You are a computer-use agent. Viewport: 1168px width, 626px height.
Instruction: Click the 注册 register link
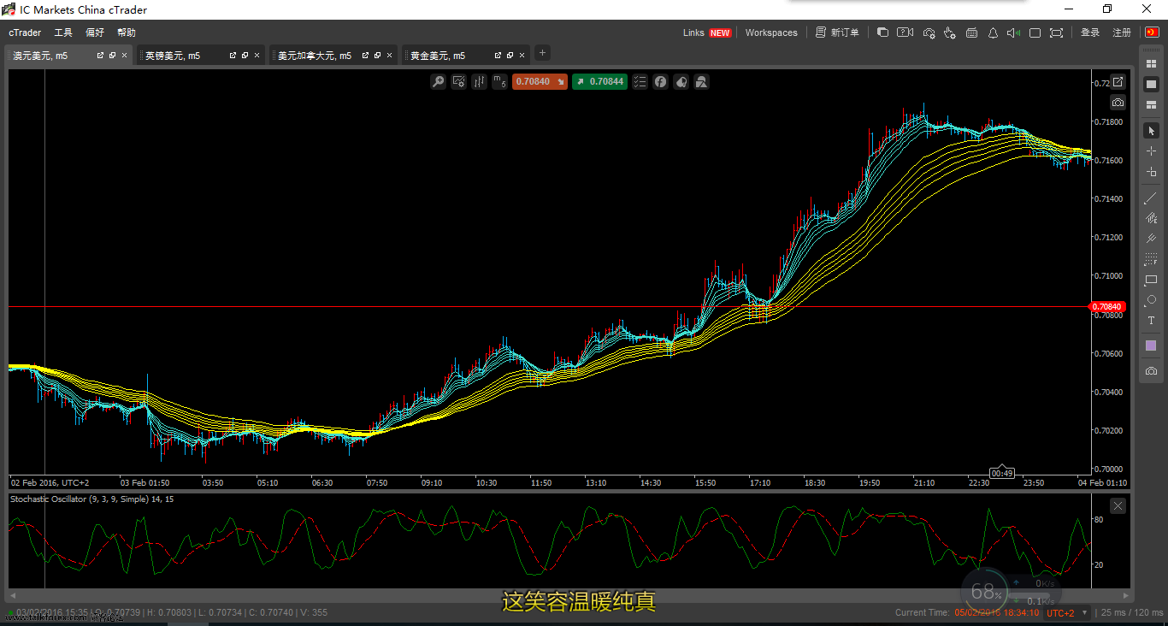tap(1122, 32)
